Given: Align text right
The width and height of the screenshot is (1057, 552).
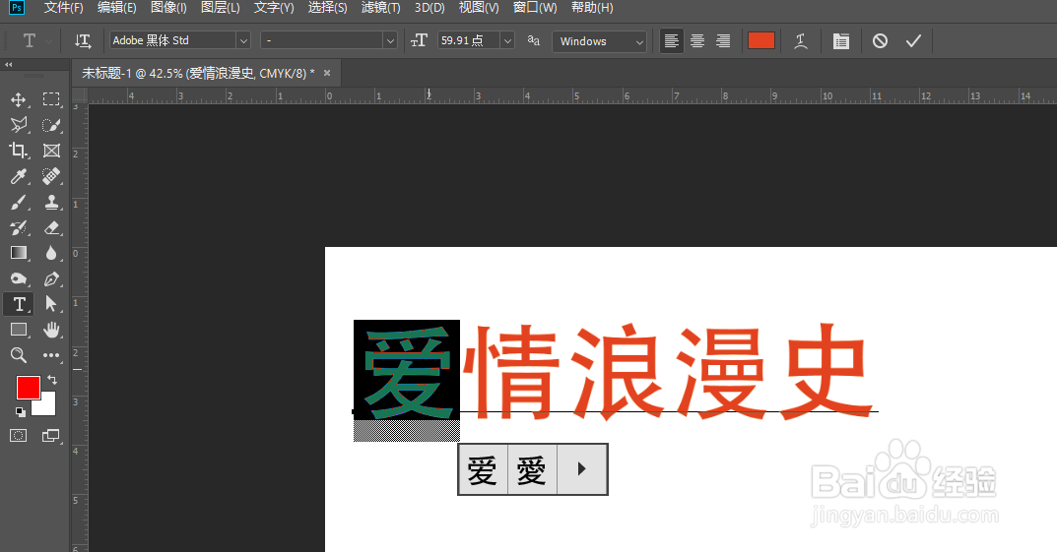Looking at the screenshot, I should tap(723, 41).
